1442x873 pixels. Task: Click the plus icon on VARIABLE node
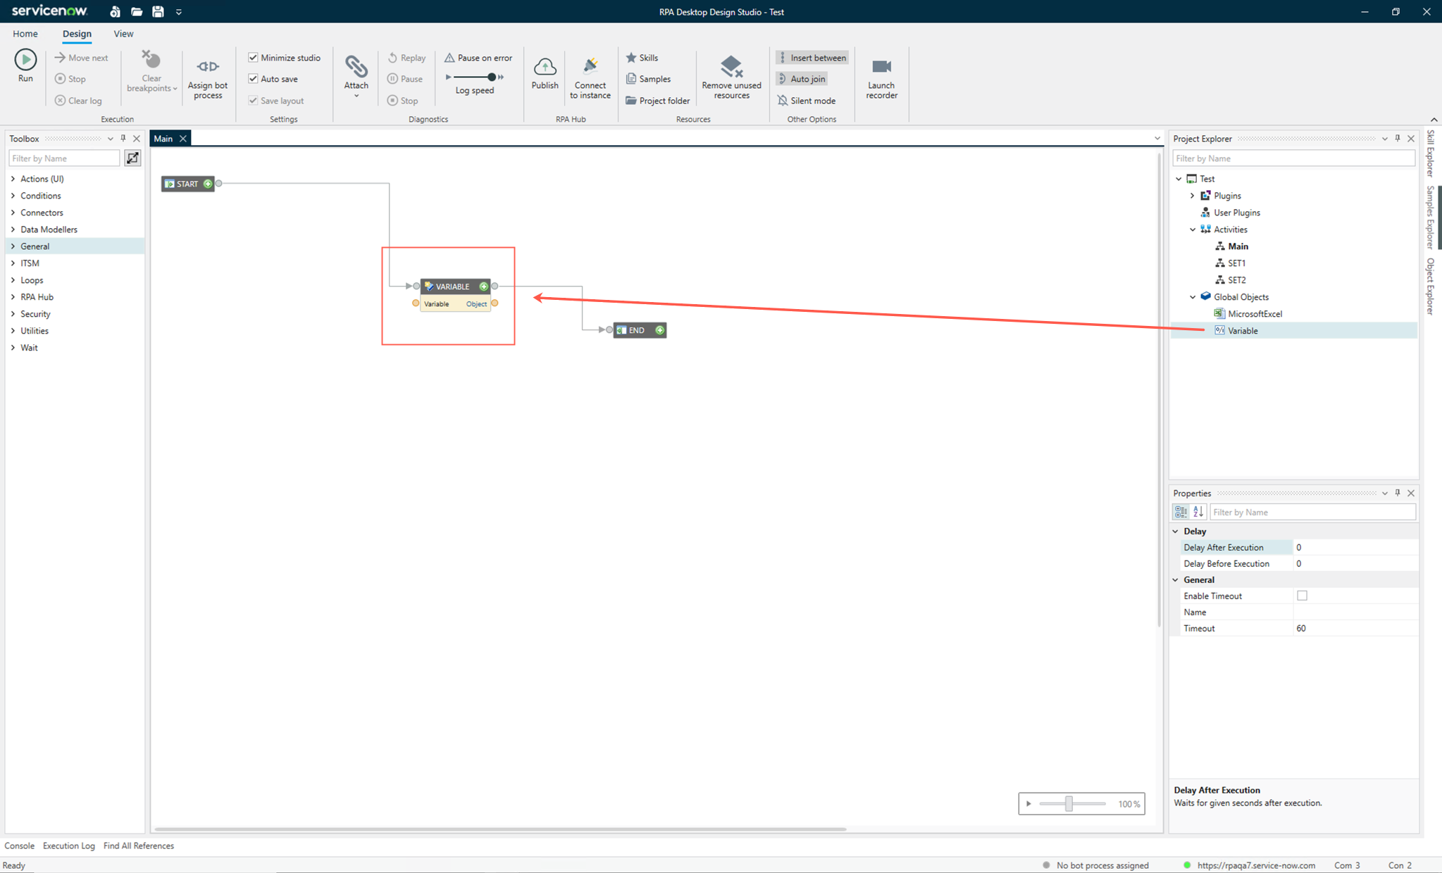pyautogui.click(x=483, y=287)
